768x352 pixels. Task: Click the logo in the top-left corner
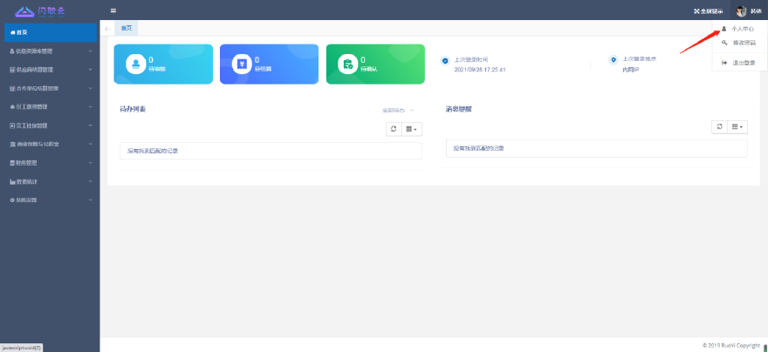(x=39, y=10)
